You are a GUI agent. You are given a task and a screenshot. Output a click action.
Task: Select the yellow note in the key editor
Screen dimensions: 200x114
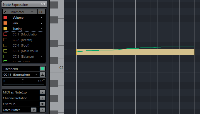[x=135, y=52]
